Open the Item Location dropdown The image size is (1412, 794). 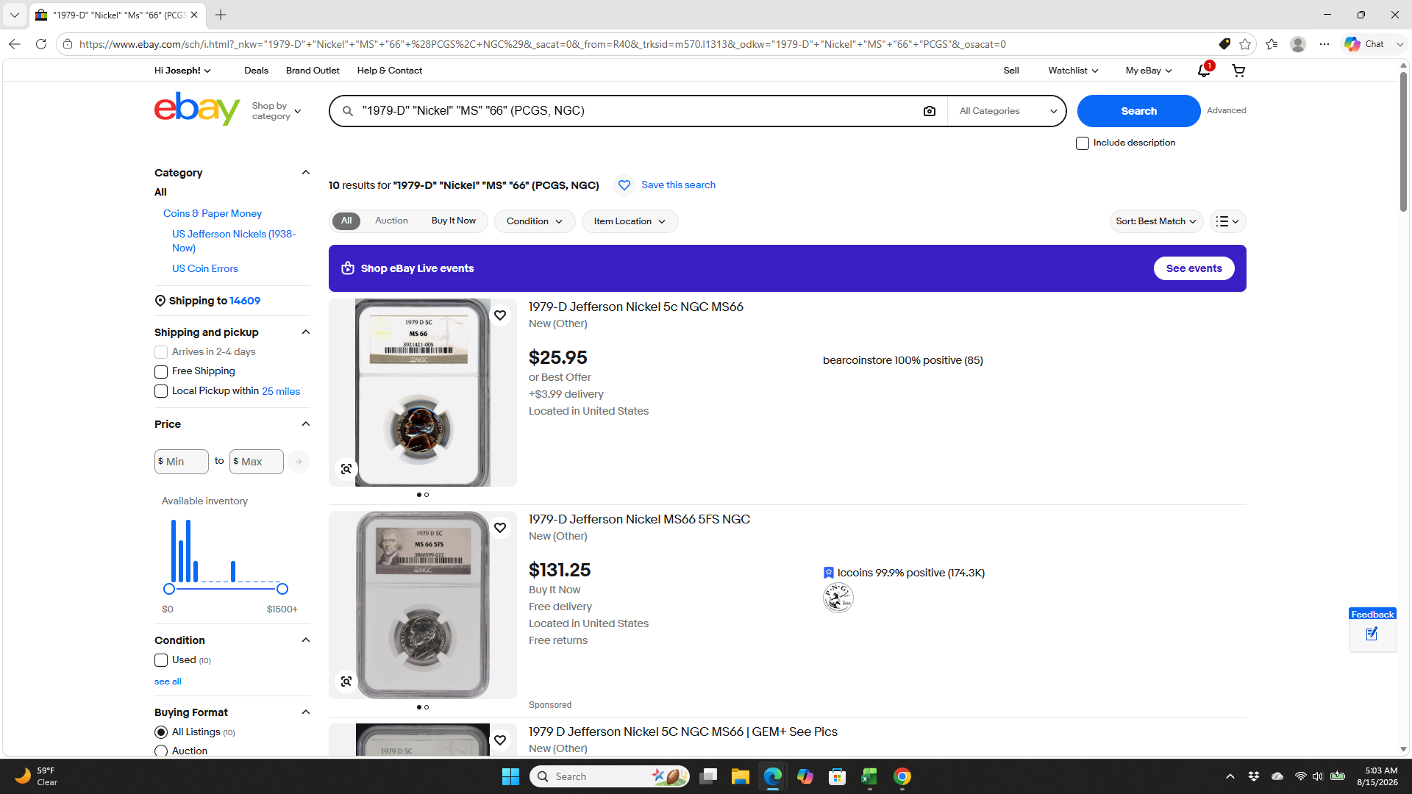[x=630, y=221]
